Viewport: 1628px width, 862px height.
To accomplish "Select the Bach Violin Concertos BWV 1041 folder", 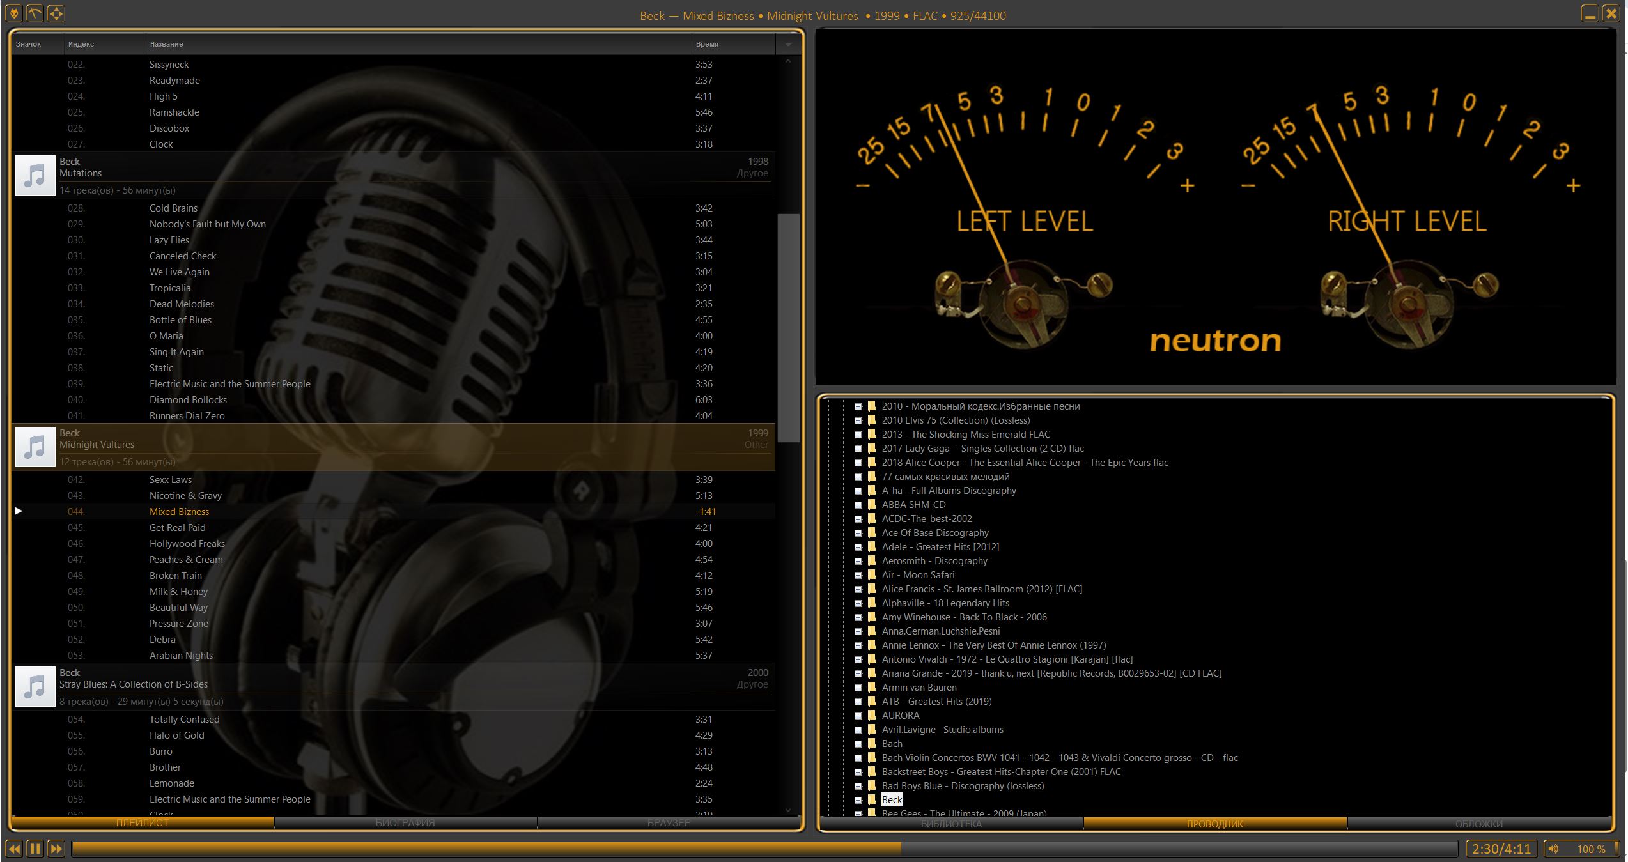I will pos(1060,757).
